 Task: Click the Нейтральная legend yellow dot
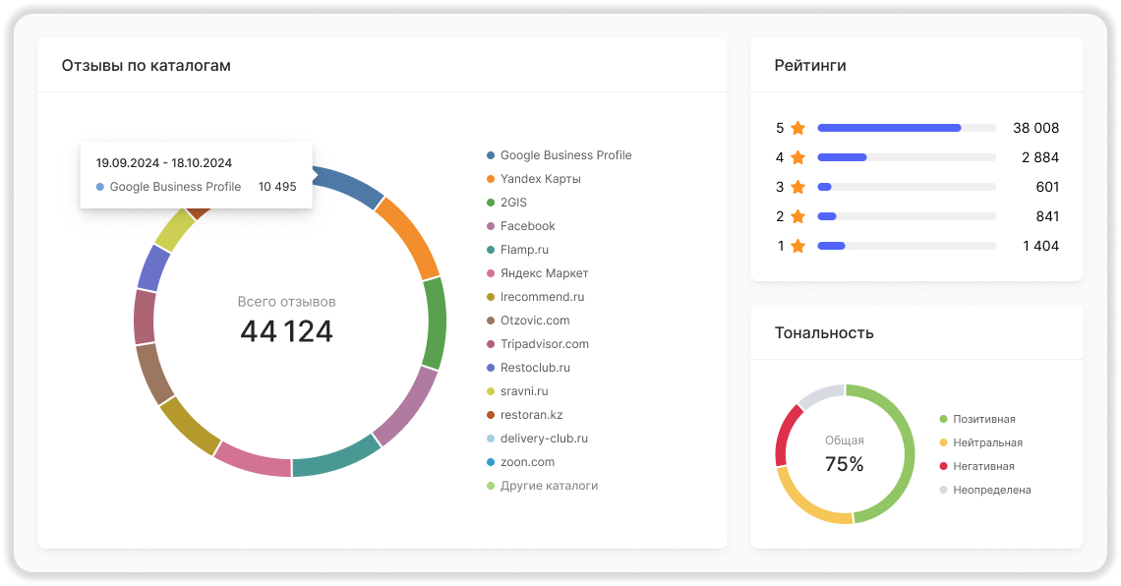pos(944,442)
